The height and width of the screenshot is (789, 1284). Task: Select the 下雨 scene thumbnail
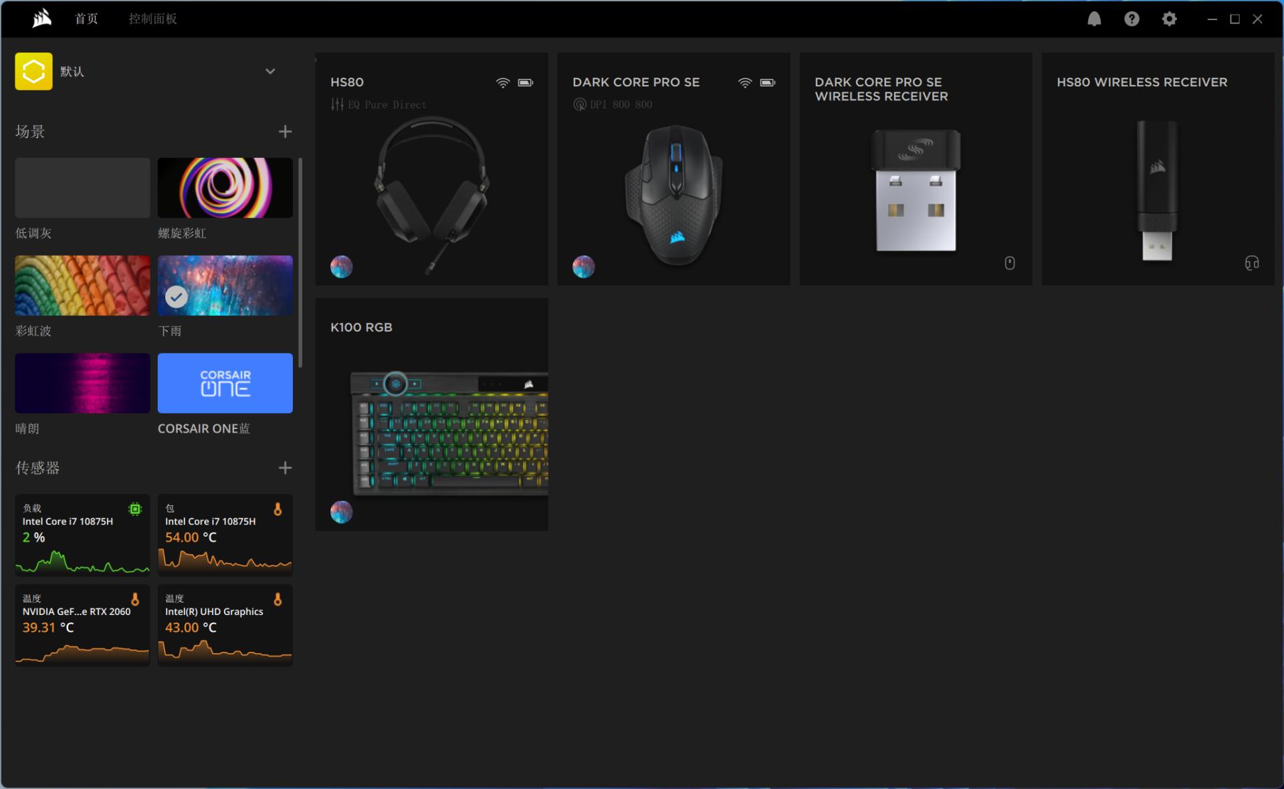pos(225,285)
